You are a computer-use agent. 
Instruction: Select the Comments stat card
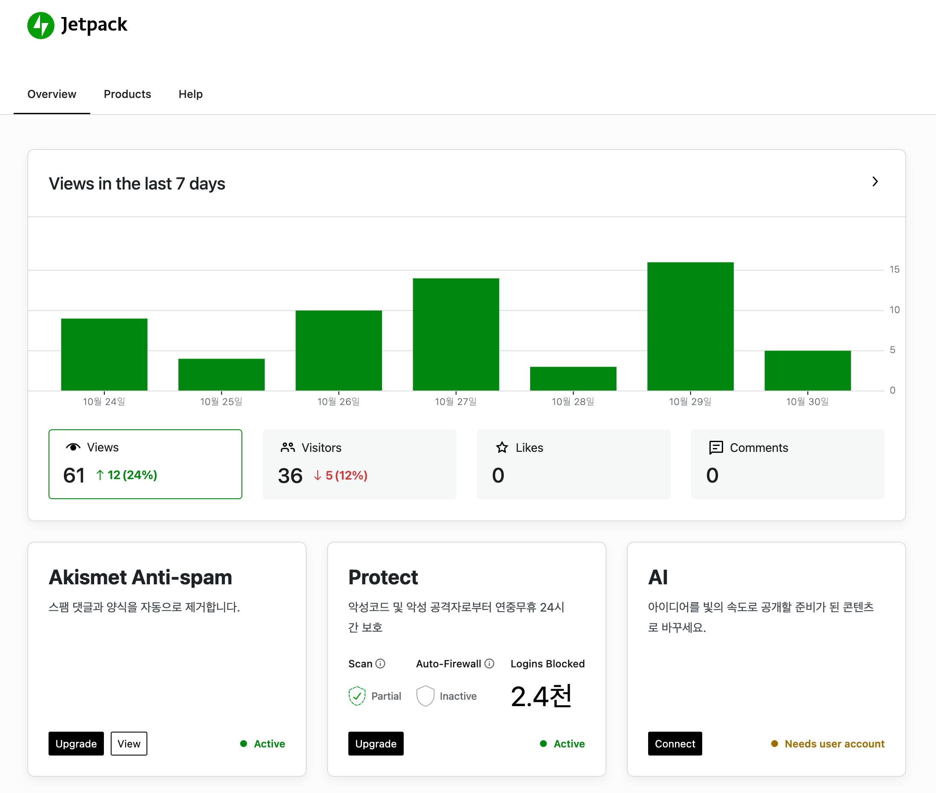coord(787,464)
